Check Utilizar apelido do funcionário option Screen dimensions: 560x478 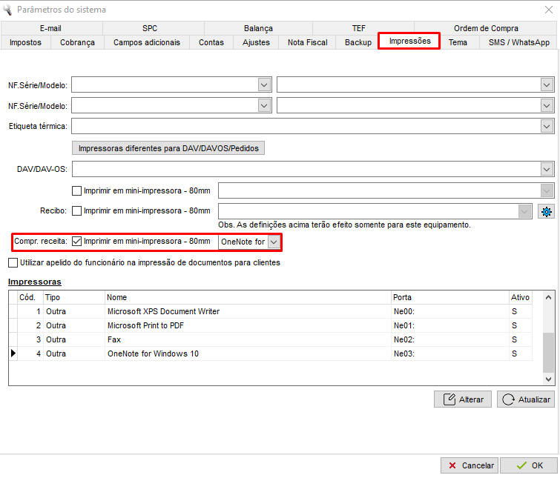pos(13,262)
